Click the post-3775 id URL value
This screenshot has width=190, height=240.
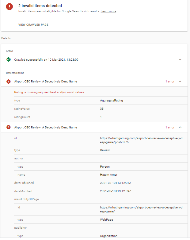[141, 140]
